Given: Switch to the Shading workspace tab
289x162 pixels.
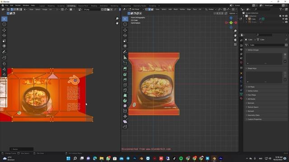Looking at the screenshot, I should click(x=94, y=6).
